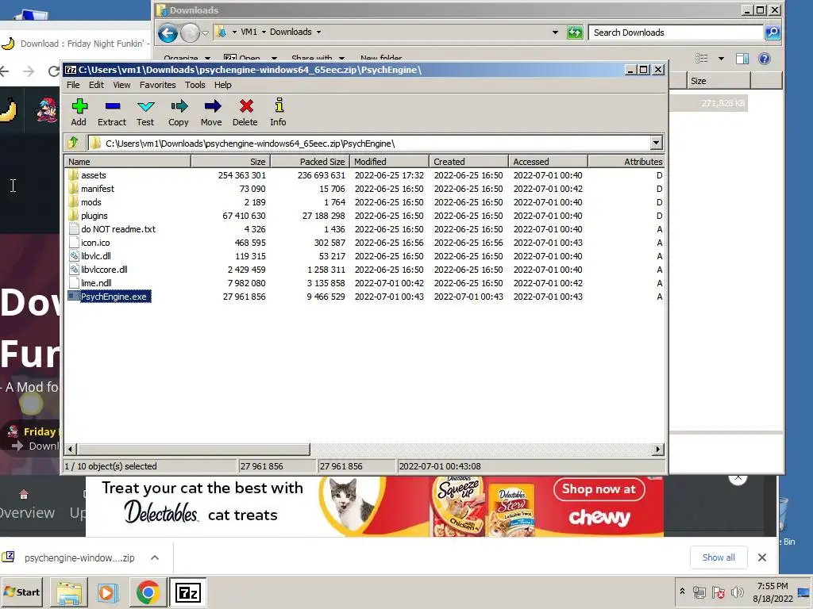Open the download item chevron menu
Image resolution: width=813 pixels, height=609 pixels.
(x=155, y=557)
